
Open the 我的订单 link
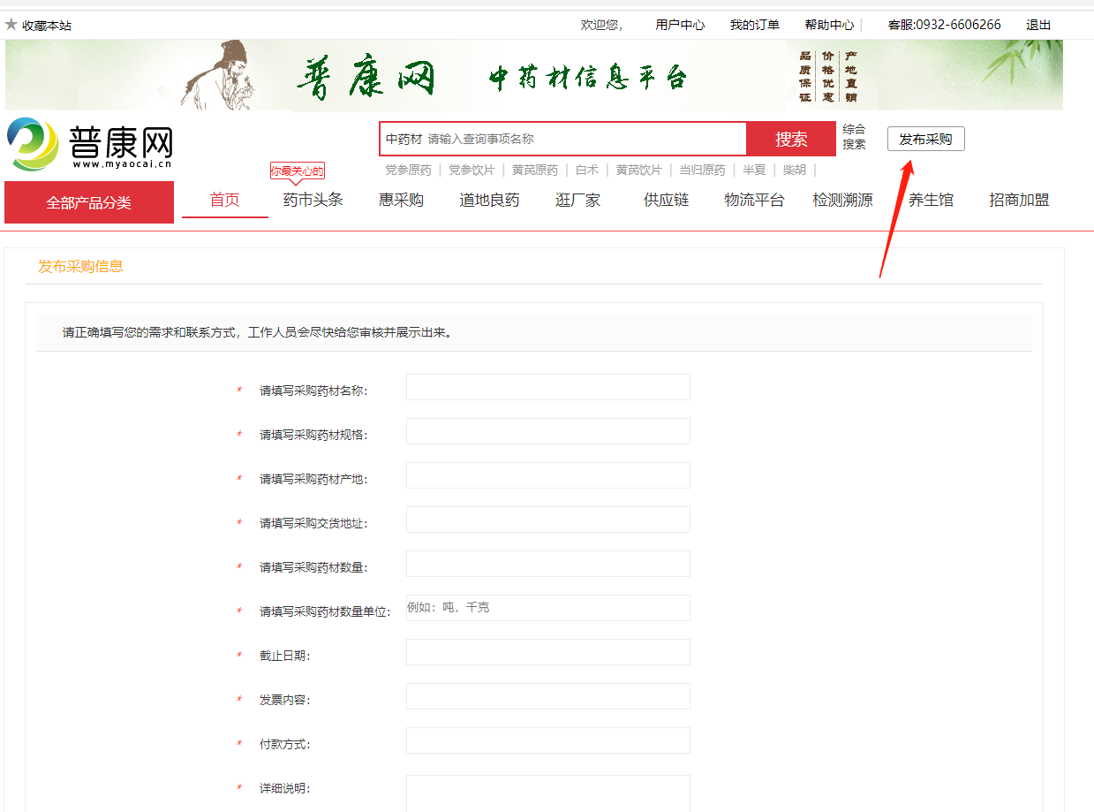[x=754, y=25]
